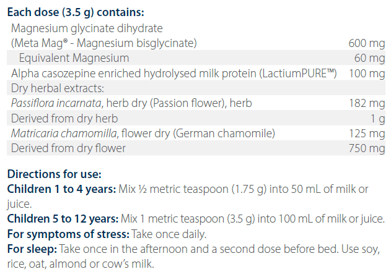391x277 pixels.
Task: Click the 750 mg amount value
Action: tap(367, 148)
